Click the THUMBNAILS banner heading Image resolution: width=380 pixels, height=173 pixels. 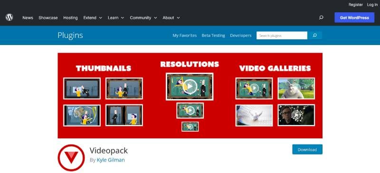point(104,68)
